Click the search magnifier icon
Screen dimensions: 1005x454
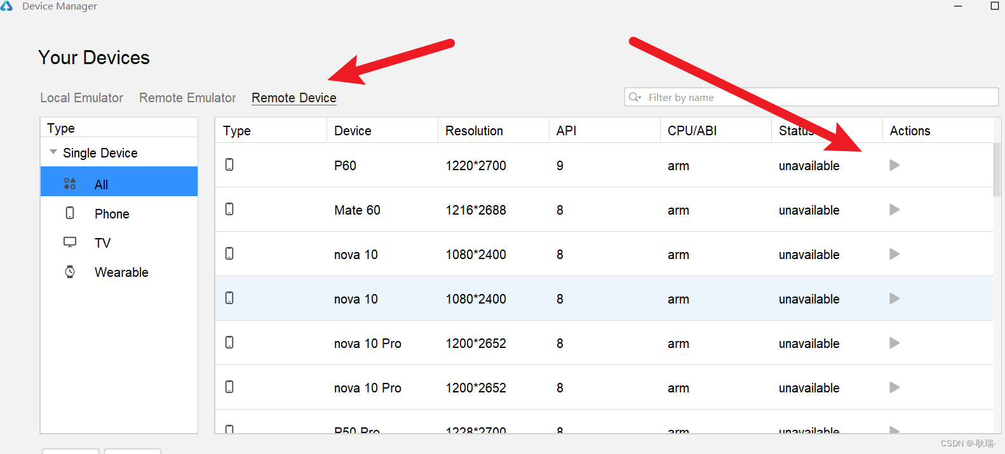click(635, 97)
